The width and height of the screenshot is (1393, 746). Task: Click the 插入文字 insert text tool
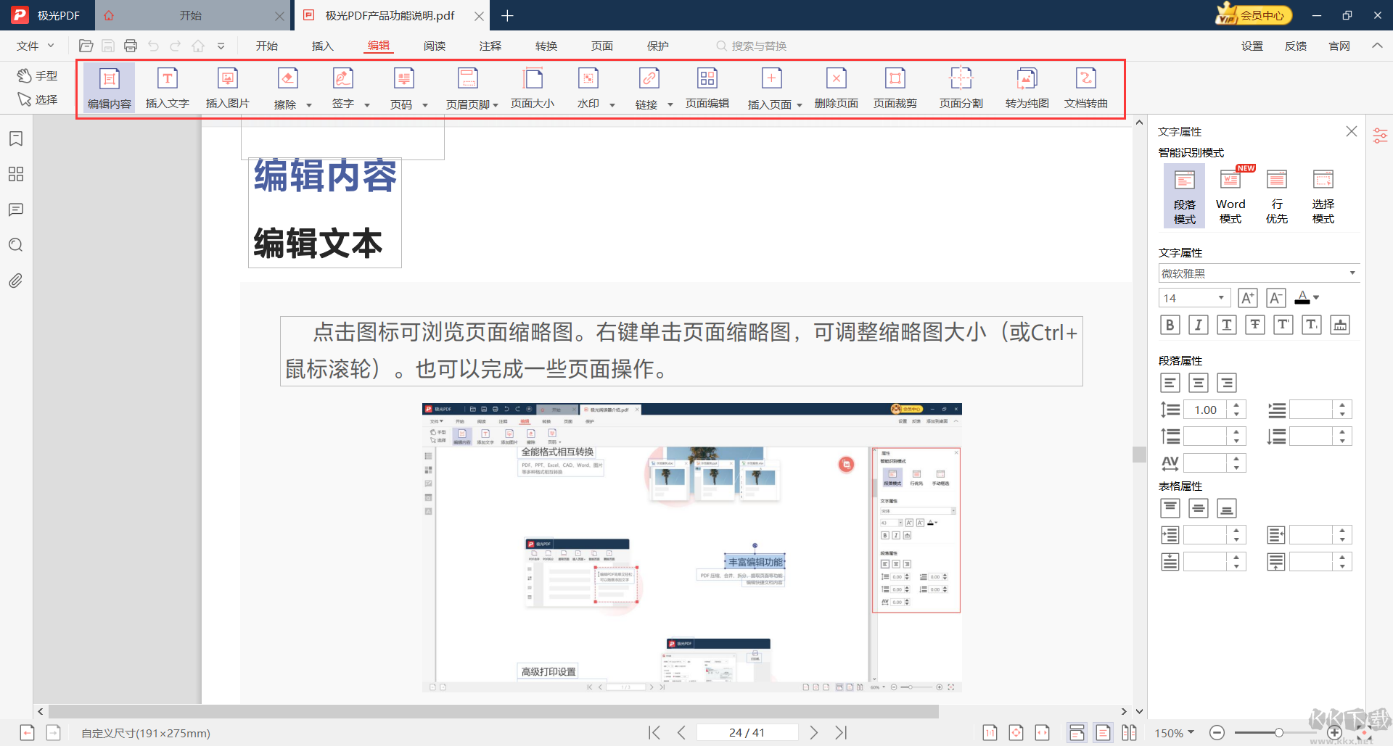click(x=168, y=88)
